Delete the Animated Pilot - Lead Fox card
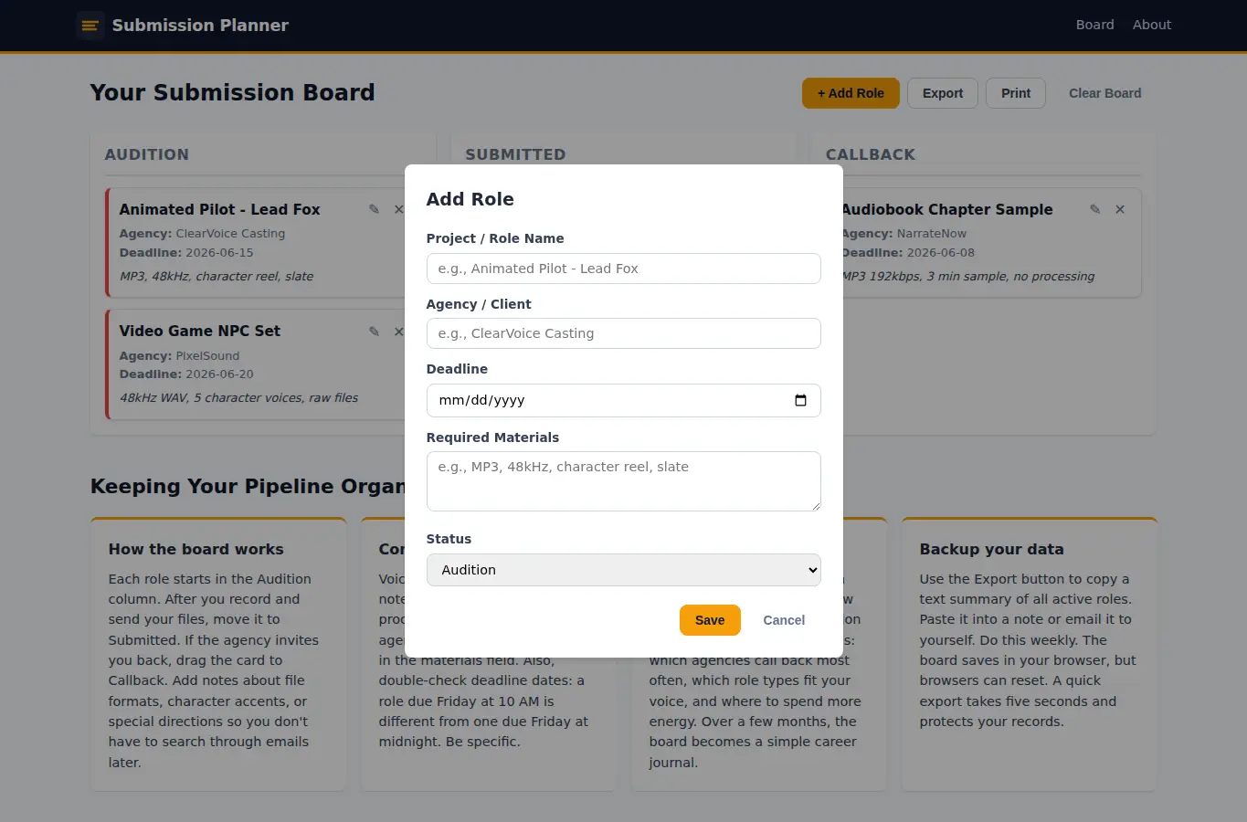Image resolution: width=1247 pixels, height=822 pixels. [x=399, y=209]
